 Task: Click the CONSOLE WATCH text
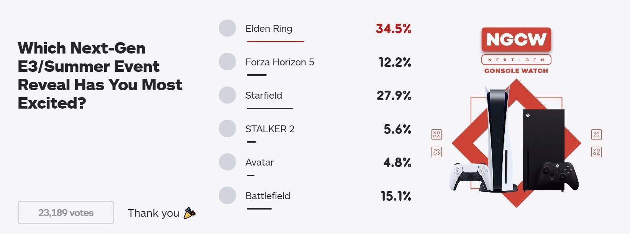[516, 71]
